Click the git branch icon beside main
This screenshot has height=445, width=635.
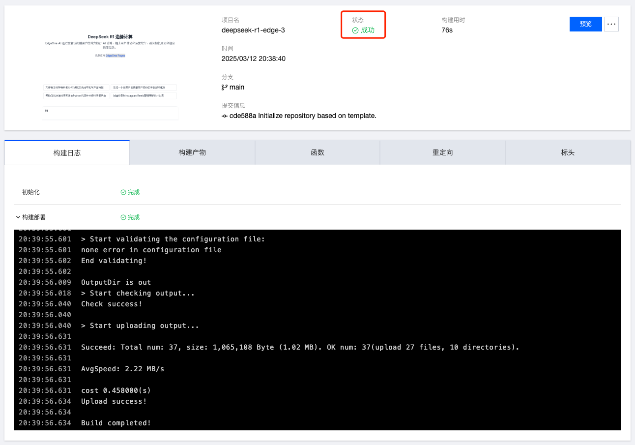tap(225, 87)
